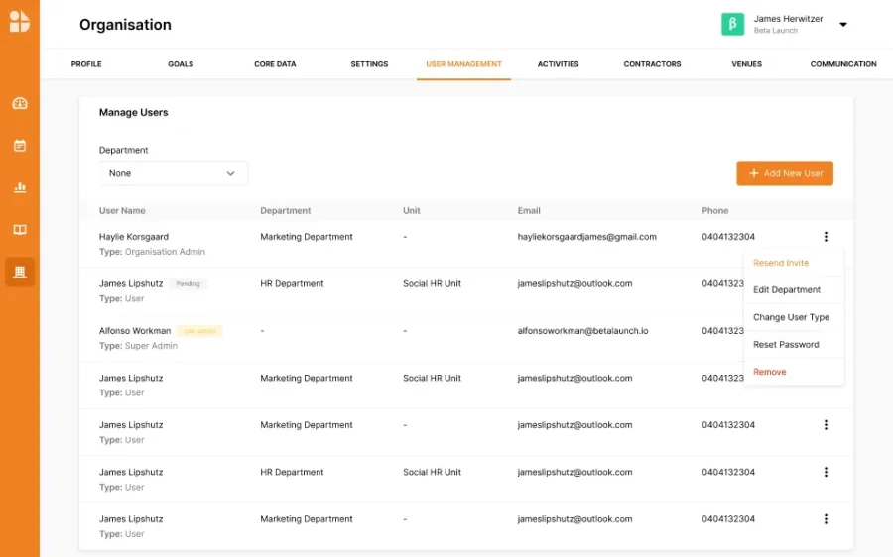Screen dimensions: 893x557
Task: Click the User Name column header
Action: [x=122, y=210]
